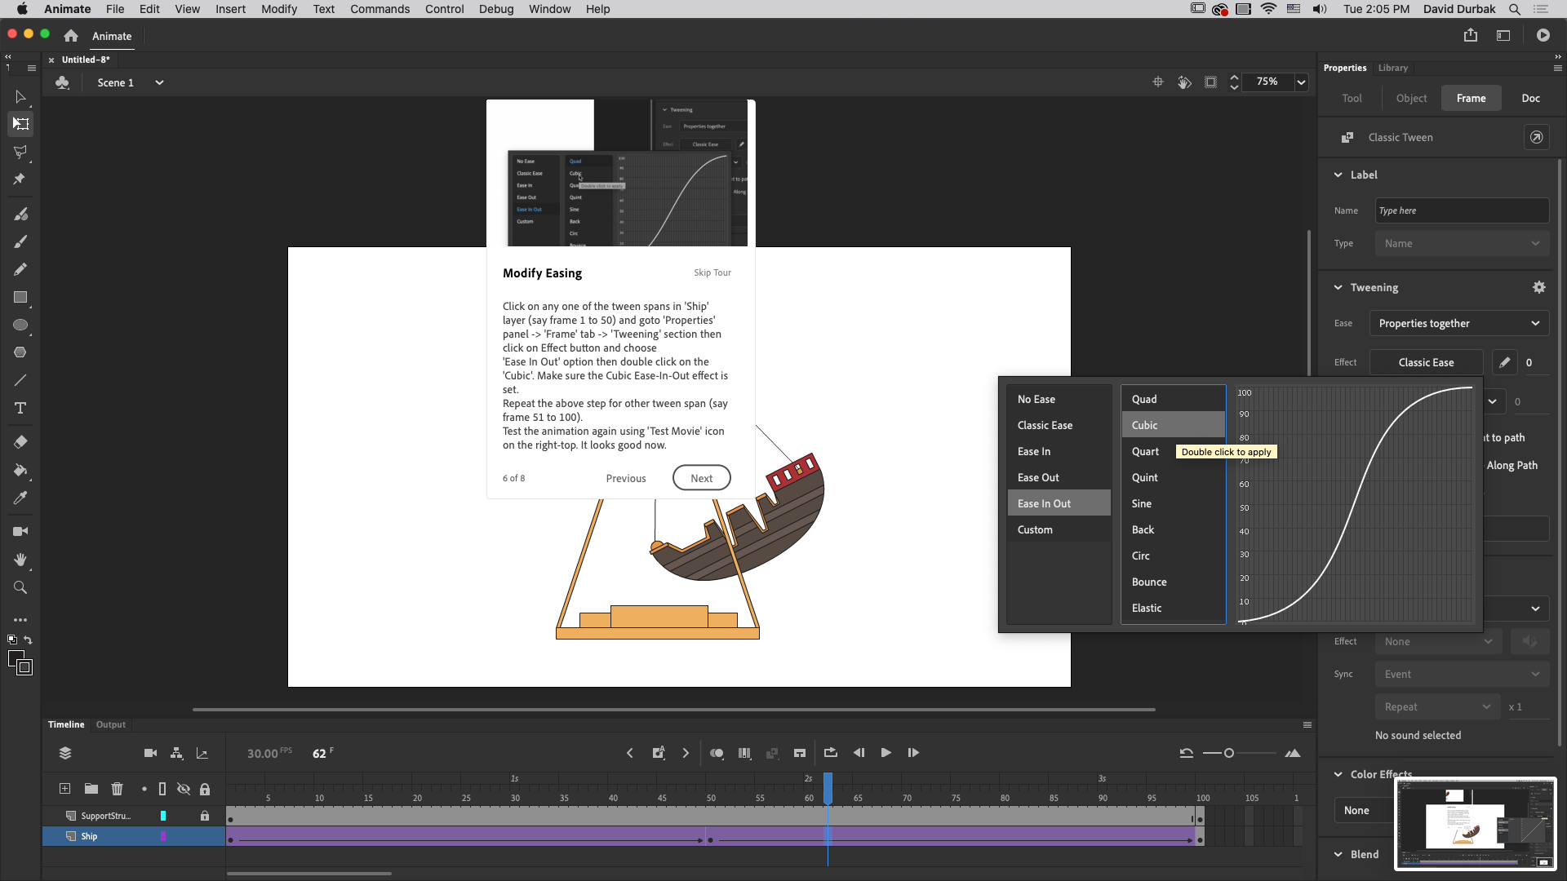The image size is (1567, 881).
Task: Choose the Asset Warp pin tool
Action: [20, 179]
